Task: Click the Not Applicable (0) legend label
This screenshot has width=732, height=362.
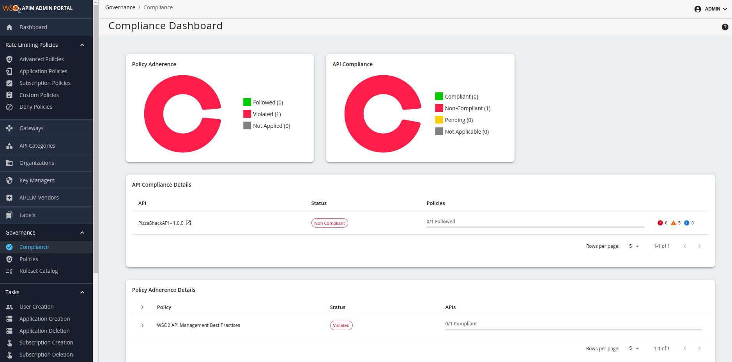Action: point(467,132)
